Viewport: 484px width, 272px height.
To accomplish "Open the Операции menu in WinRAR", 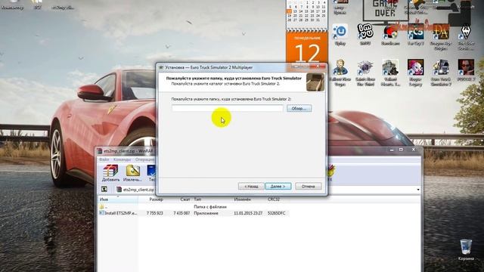I will coord(144,159).
